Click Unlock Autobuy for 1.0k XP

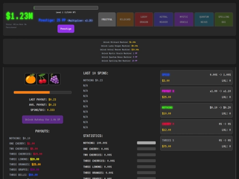point(42,119)
